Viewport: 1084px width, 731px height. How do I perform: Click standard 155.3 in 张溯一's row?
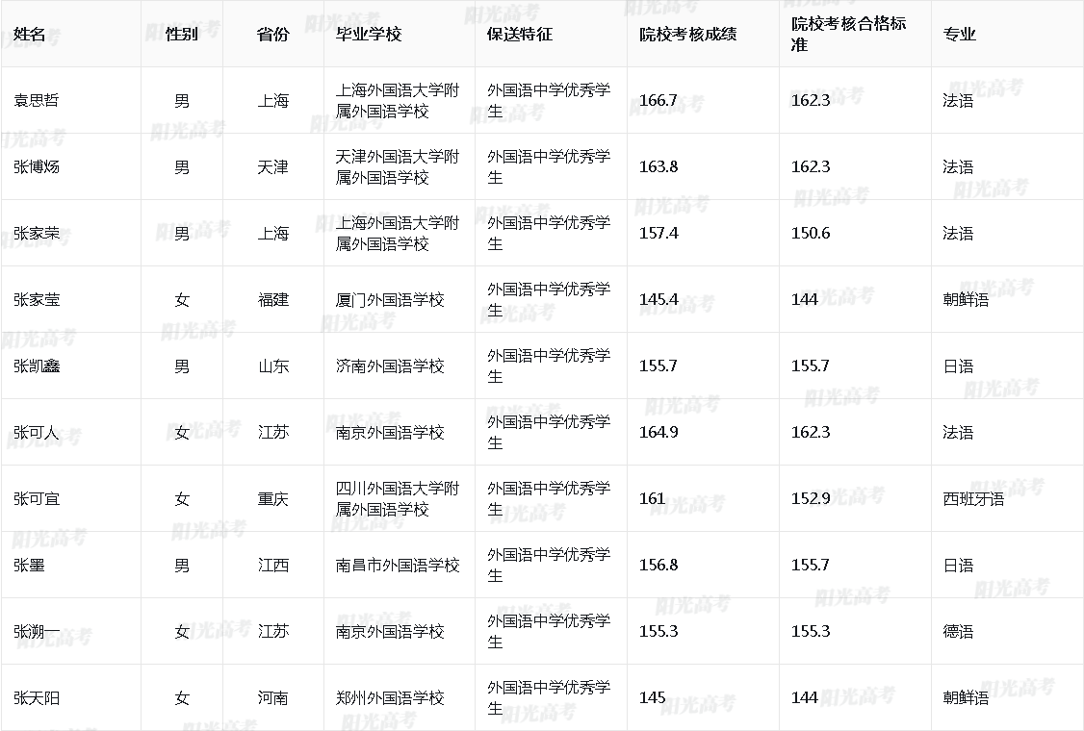811,631
